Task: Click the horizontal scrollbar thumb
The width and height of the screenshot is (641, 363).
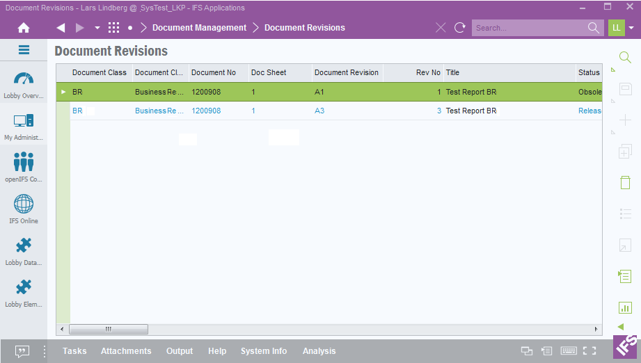Action: pyautogui.click(x=108, y=329)
